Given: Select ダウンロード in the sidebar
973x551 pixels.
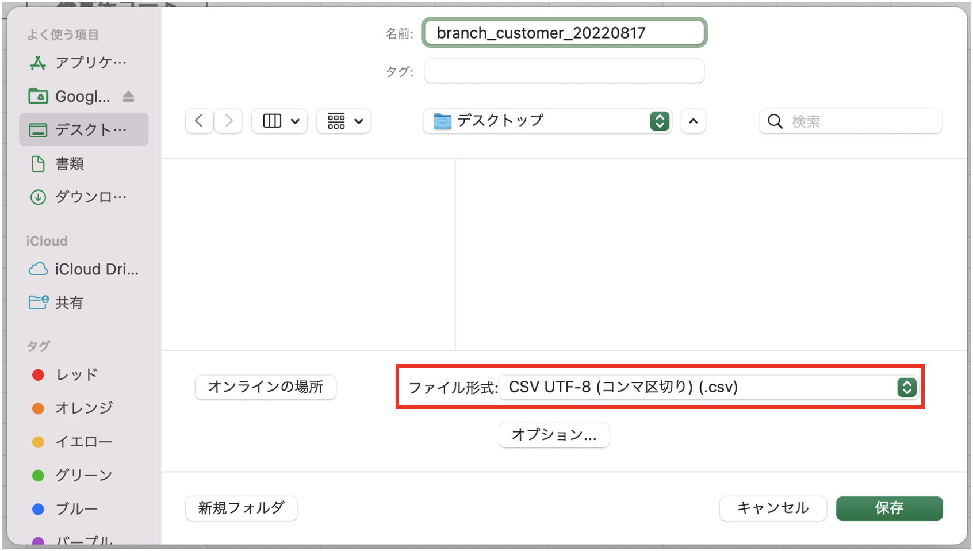Looking at the screenshot, I should pyautogui.click(x=84, y=197).
